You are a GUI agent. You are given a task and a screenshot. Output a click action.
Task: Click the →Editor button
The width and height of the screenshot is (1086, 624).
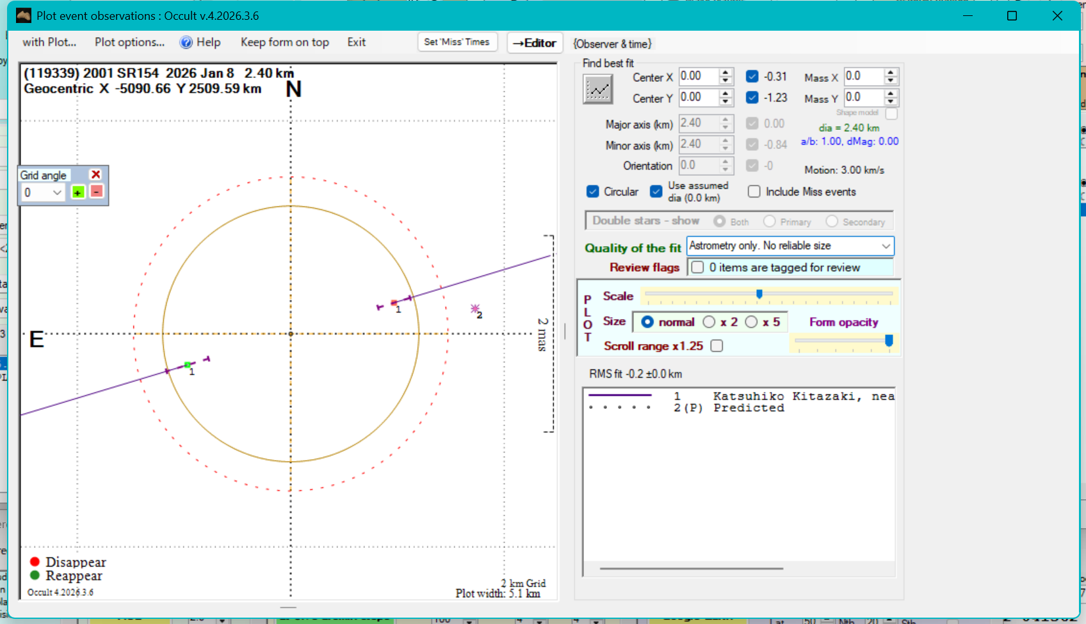pyautogui.click(x=535, y=43)
